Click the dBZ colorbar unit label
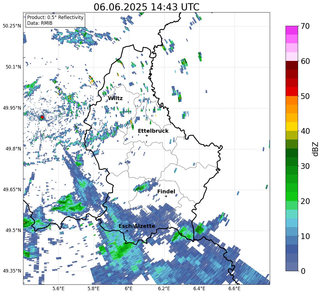Image resolution: width=322 pixels, height=294 pixels. tap(316, 149)
